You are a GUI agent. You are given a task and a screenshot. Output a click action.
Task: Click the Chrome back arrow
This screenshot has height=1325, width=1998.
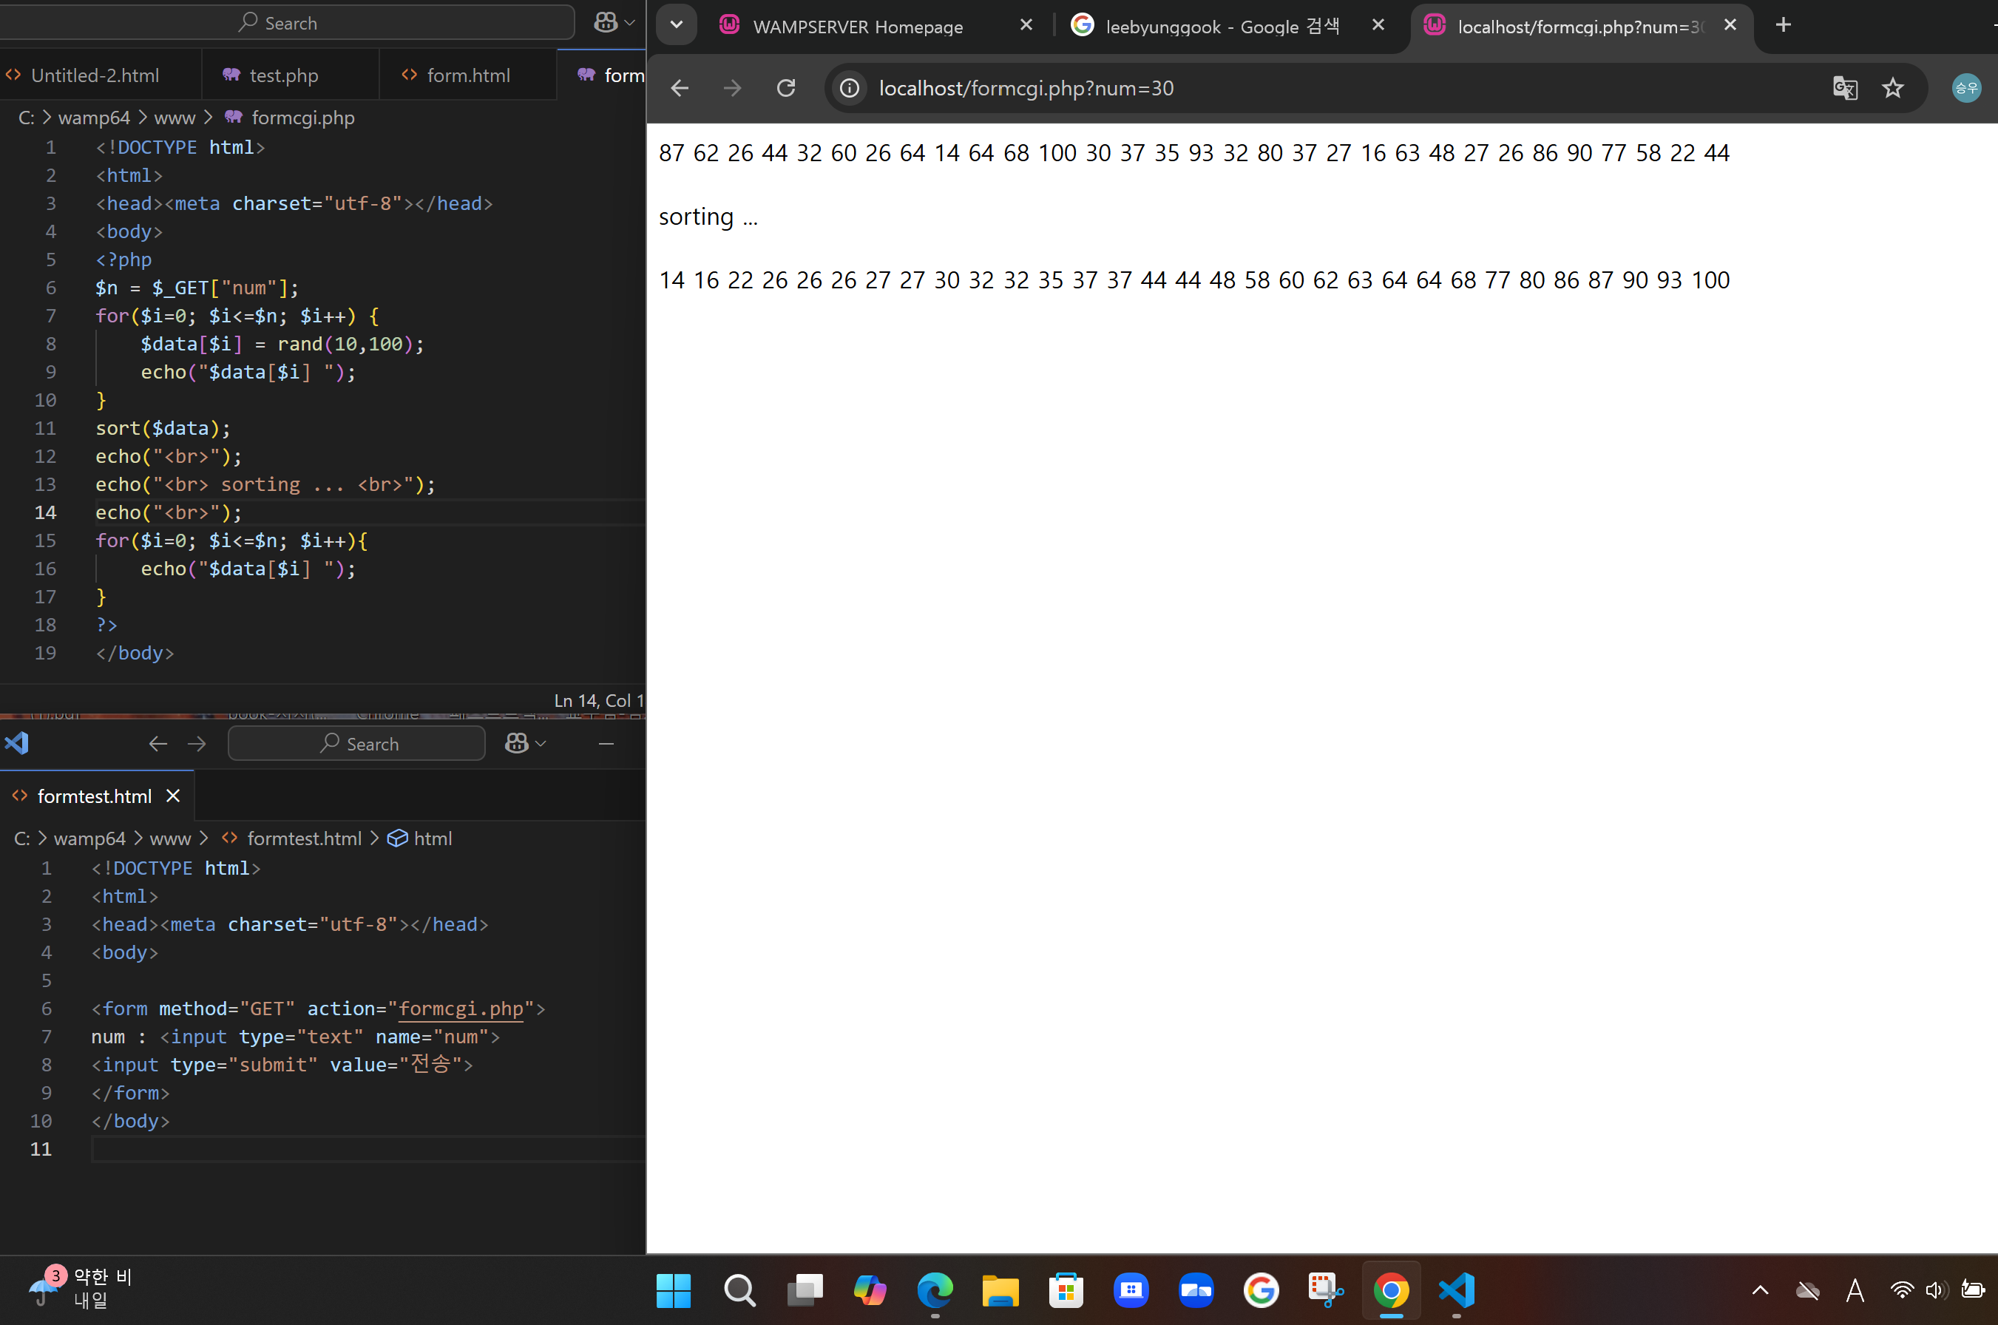pos(680,88)
